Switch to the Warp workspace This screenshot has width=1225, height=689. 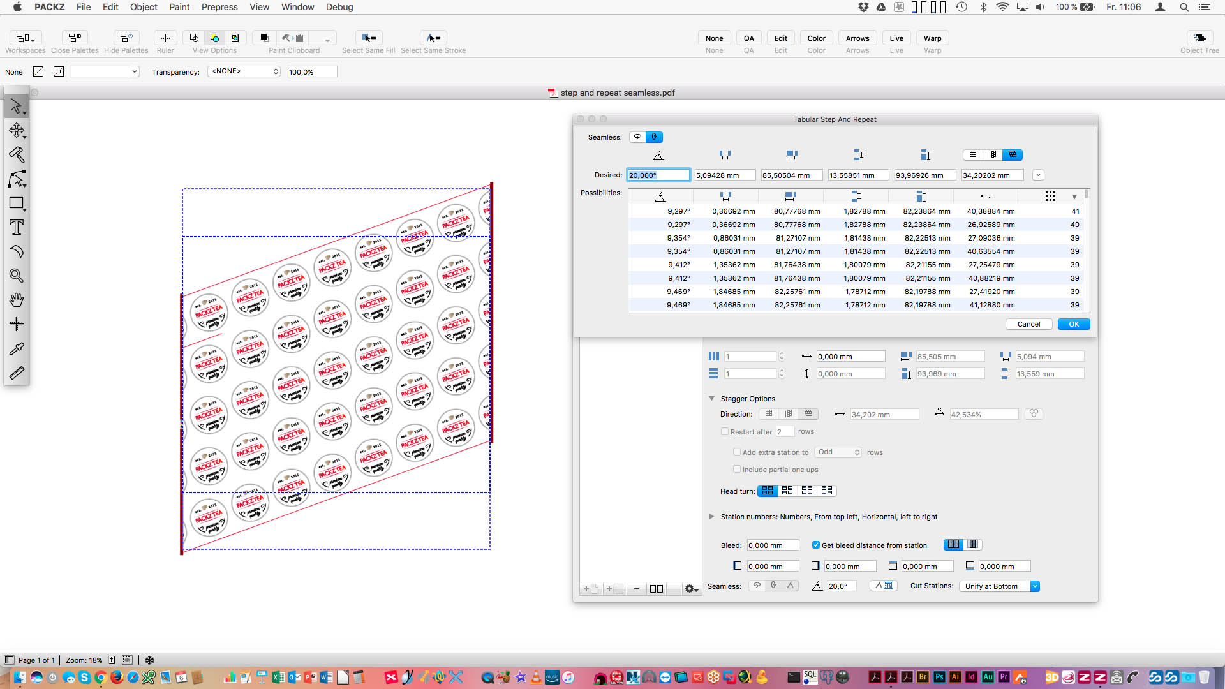(x=932, y=38)
